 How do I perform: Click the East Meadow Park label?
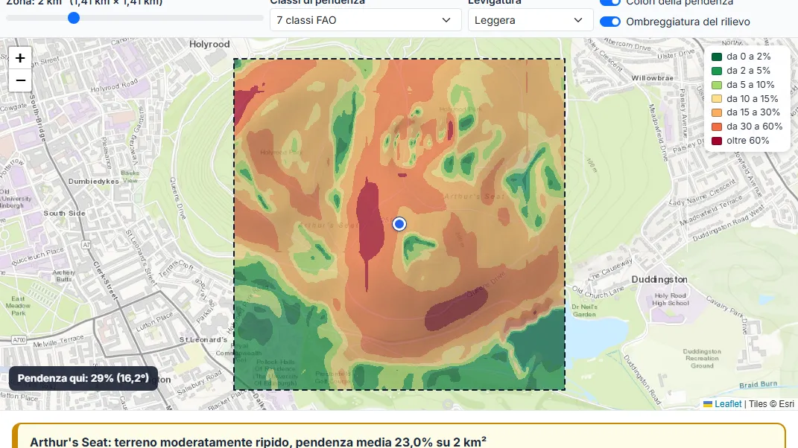[18, 306]
